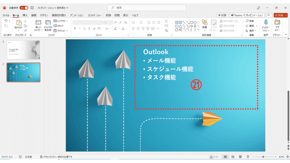Image resolution: width=290 pixels, height=163 pixels.
Task: Click the Replace (置換) button
Action: [x=250, y=26]
